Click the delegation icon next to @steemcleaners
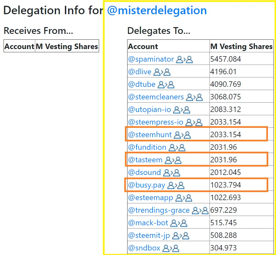276x255 pixels. pos(194,97)
